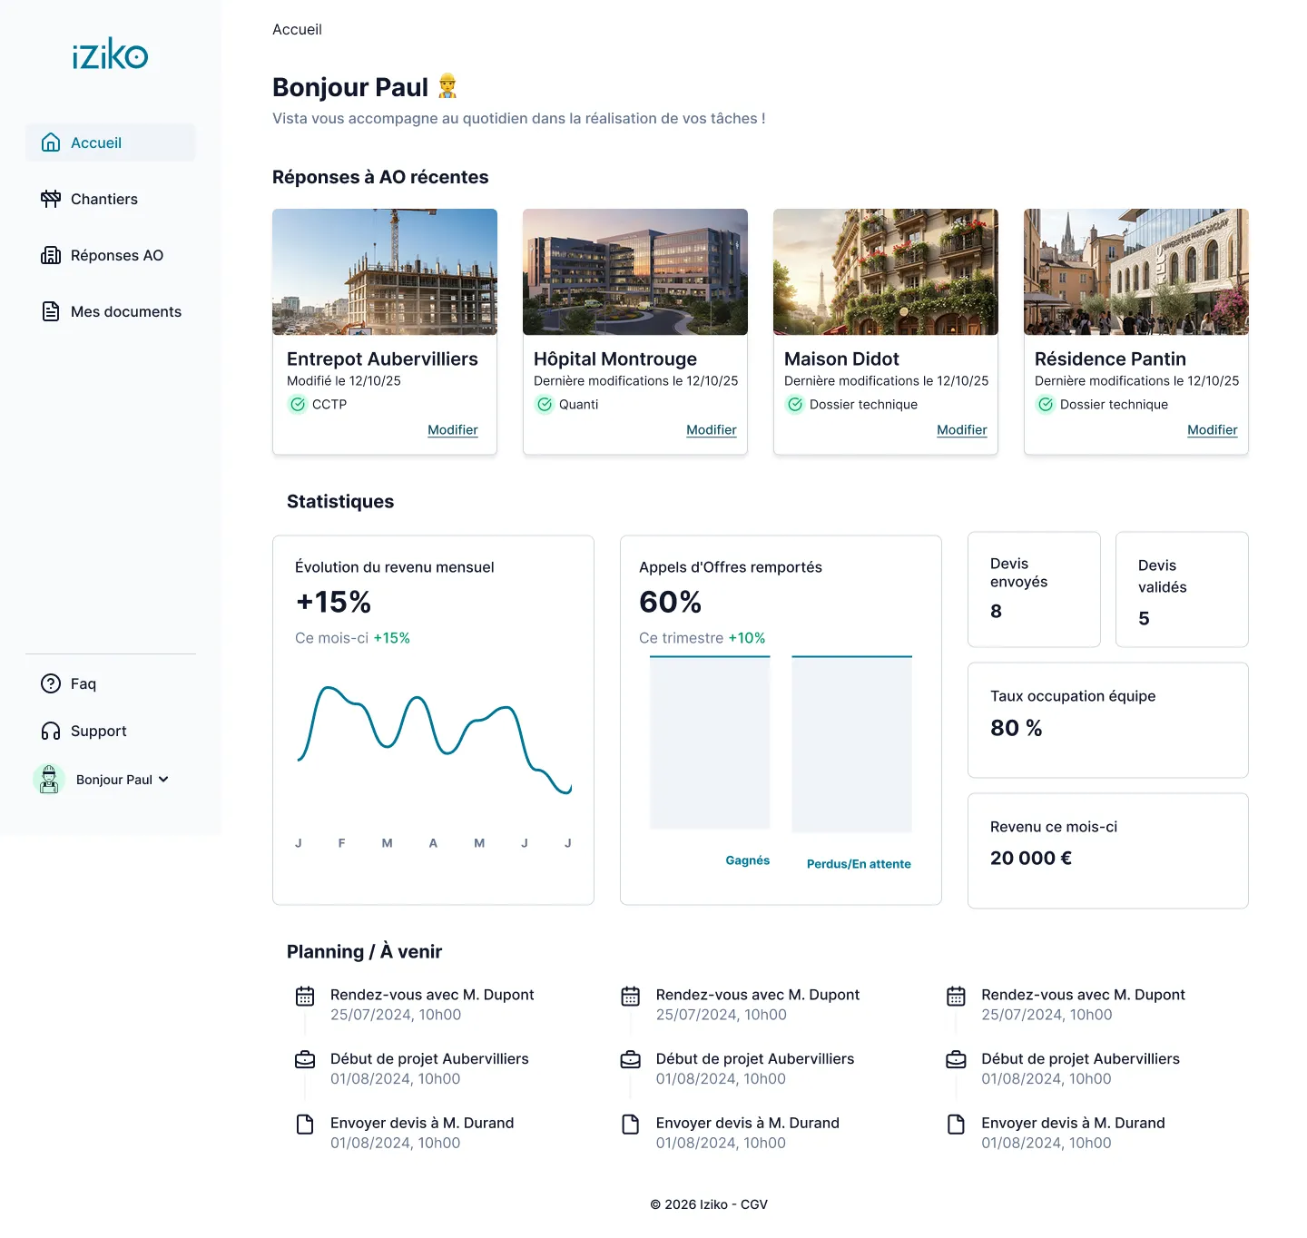Open the Accueil menu item
This screenshot has height=1238, width=1307.
click(x=111, y=142)
